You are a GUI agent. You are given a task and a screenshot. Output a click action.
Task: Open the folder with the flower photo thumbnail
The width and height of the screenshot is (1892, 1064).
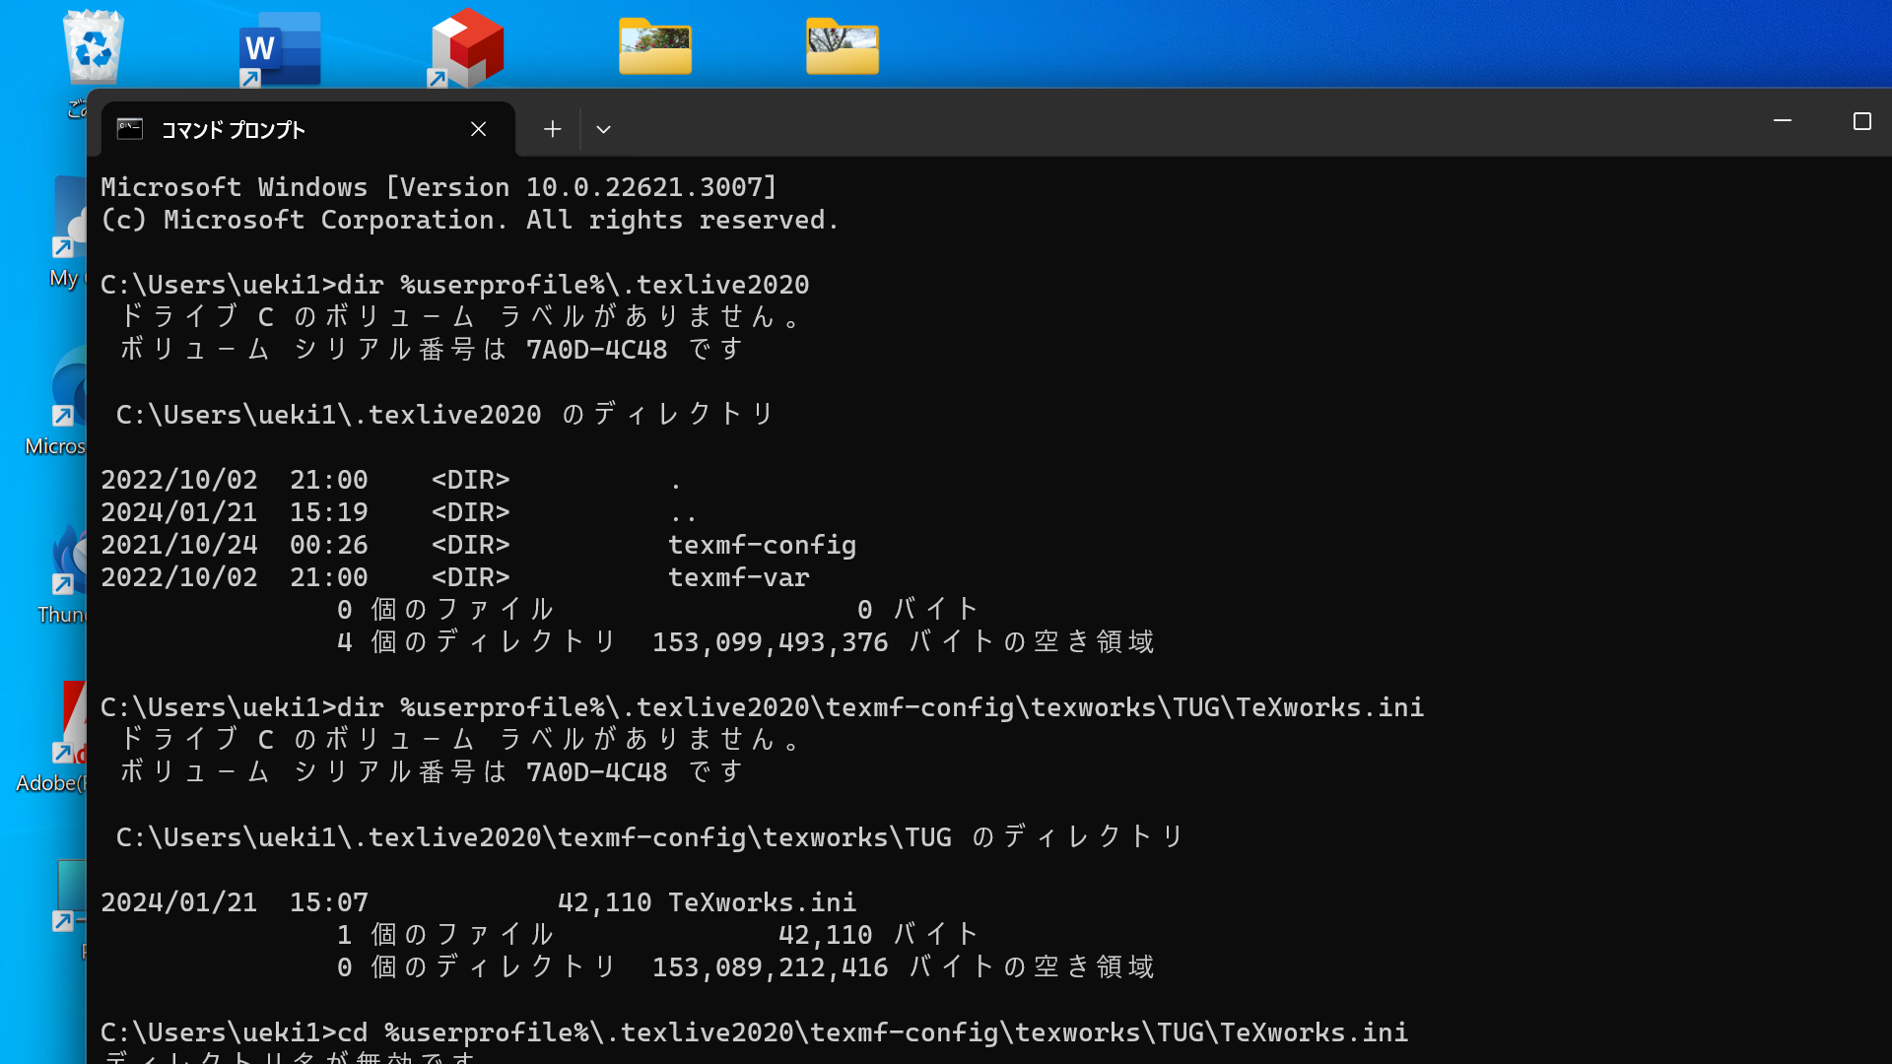coord(654,46)
